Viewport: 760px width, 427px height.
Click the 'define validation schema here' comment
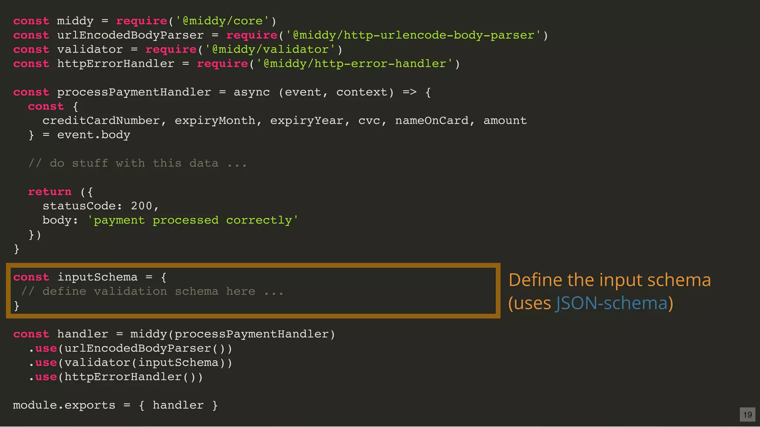pyautogui.click(x=153, y=292)
